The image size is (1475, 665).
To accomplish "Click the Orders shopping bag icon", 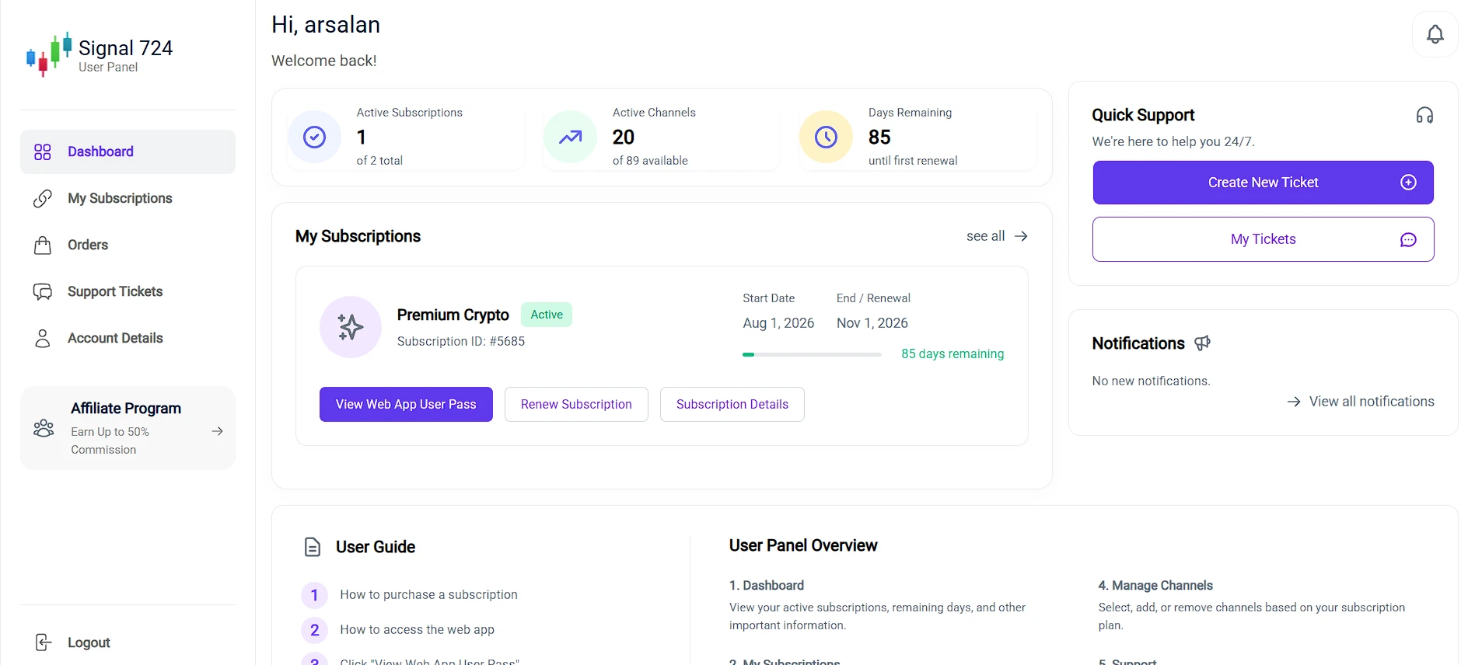I will click(x=43, y=245).
